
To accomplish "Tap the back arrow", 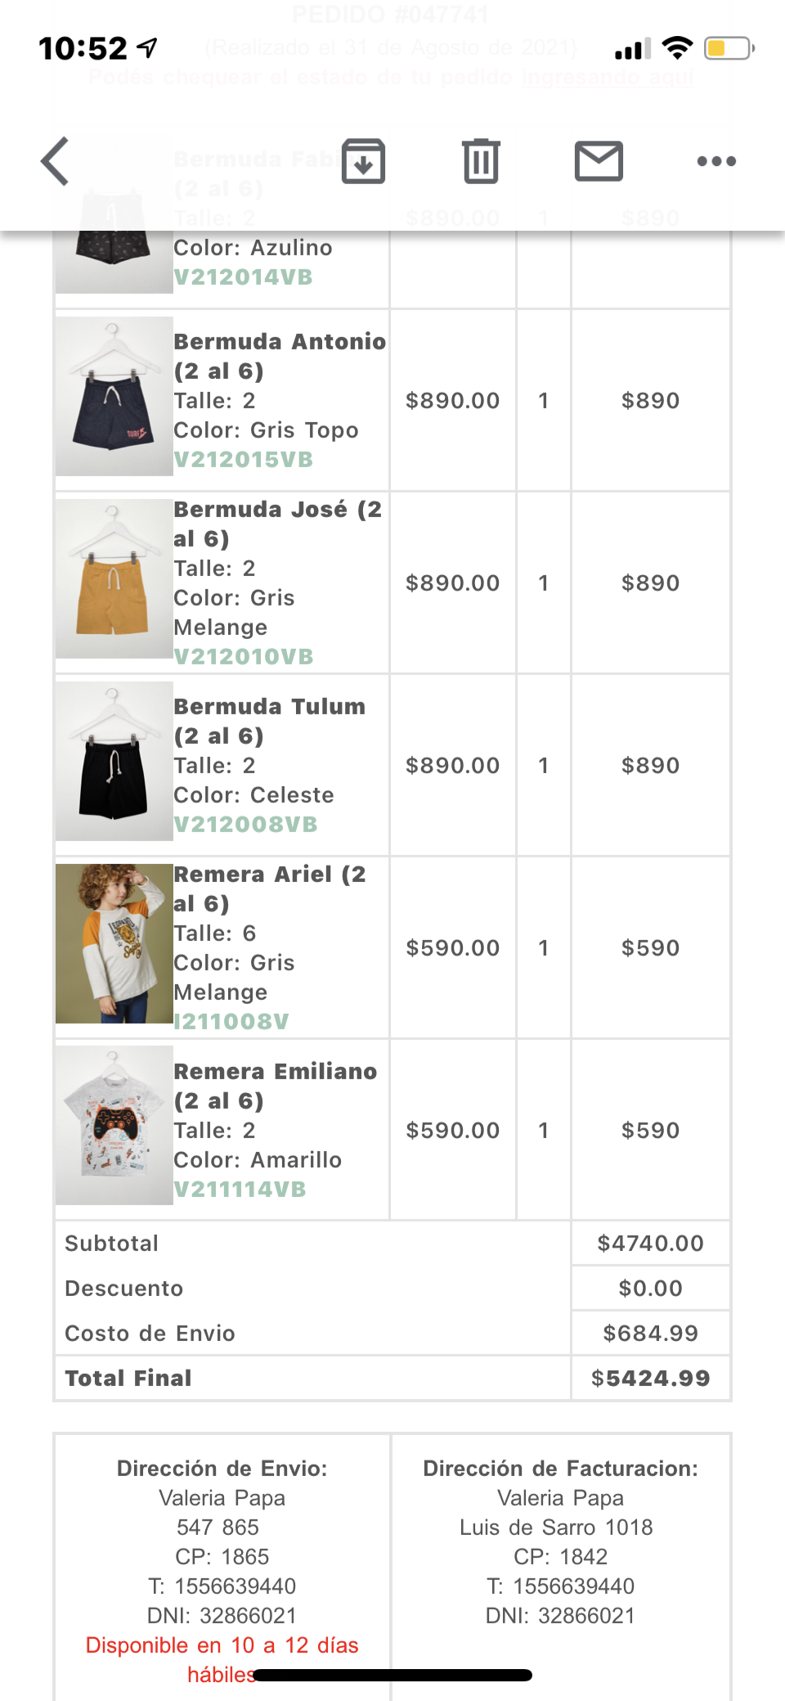I will (56, 161).
